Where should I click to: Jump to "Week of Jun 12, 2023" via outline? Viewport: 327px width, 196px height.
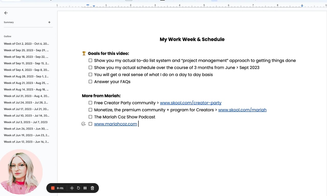pyautogui.click(x=26, y=141)
